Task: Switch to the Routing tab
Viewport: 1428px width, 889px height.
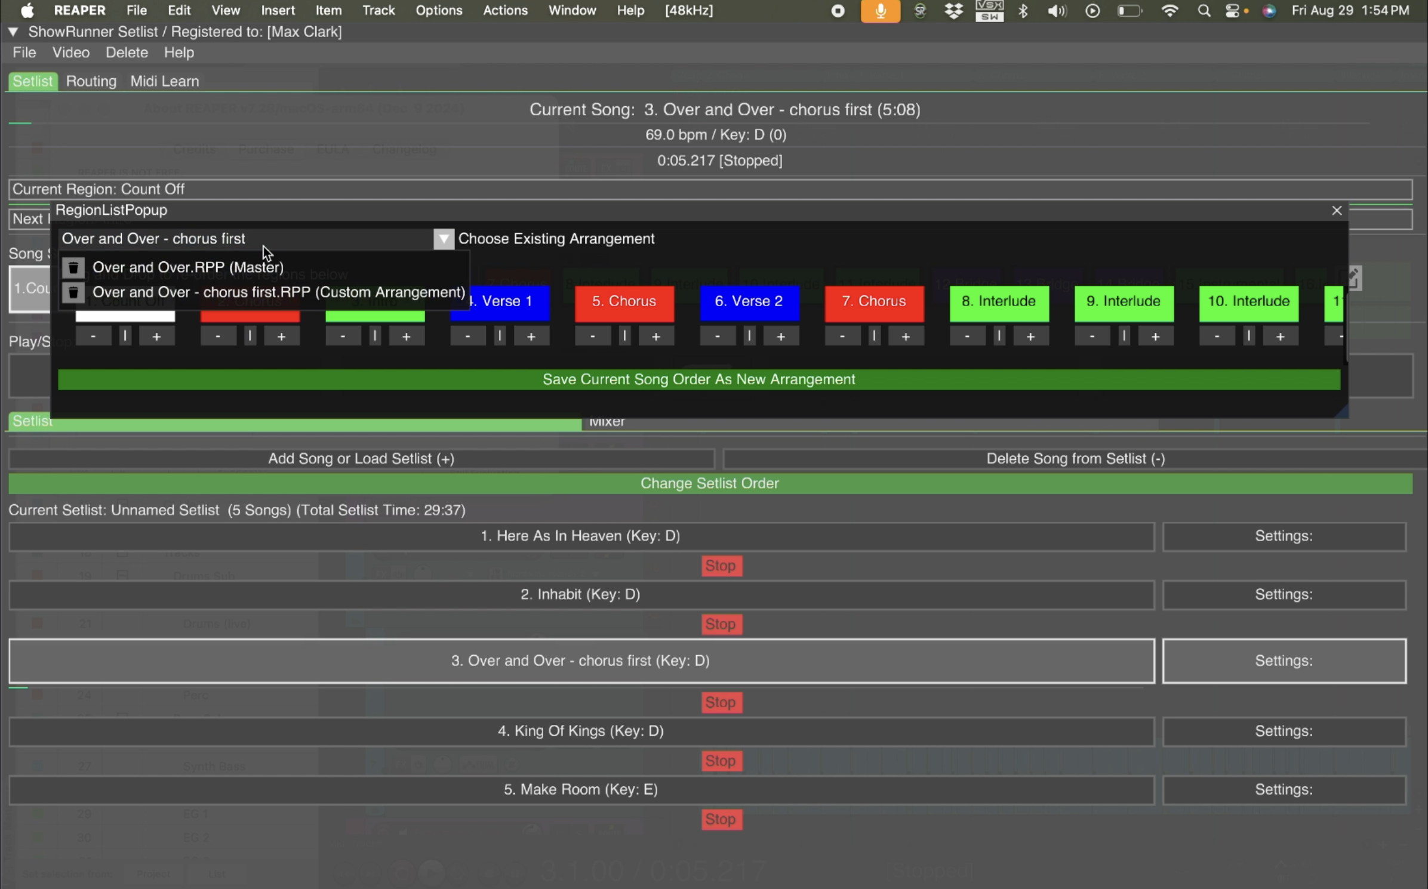Action: (91, 81)
